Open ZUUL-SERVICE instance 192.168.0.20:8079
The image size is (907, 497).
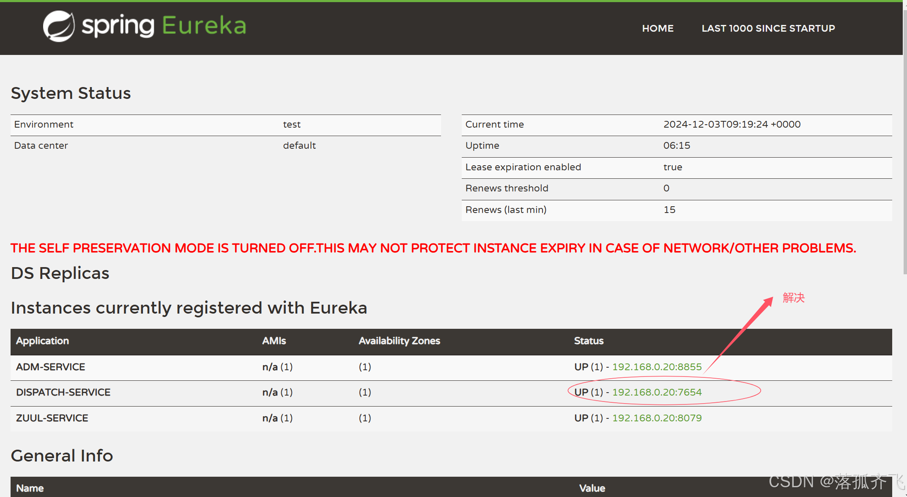click(x=657, y=418)
